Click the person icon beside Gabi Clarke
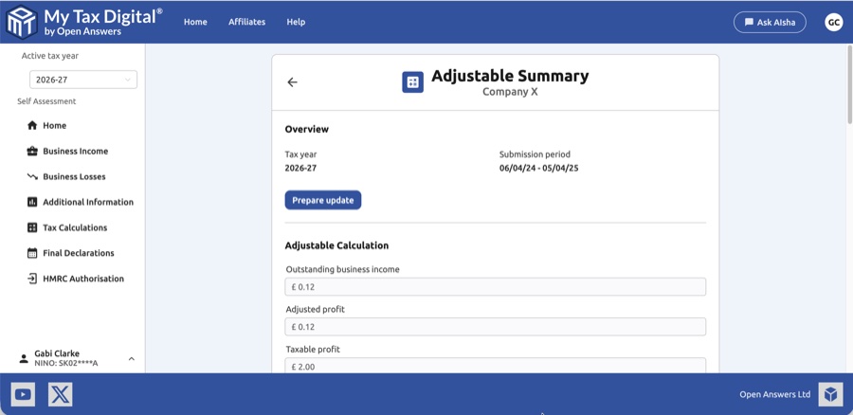The image size is (853, 415). pos(24,358)
